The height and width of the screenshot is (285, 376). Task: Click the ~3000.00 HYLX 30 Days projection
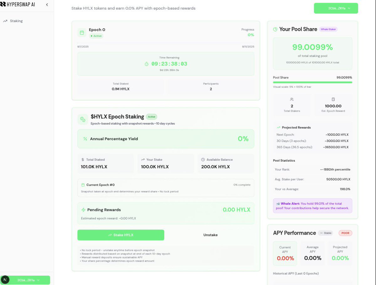pos(337,141)
